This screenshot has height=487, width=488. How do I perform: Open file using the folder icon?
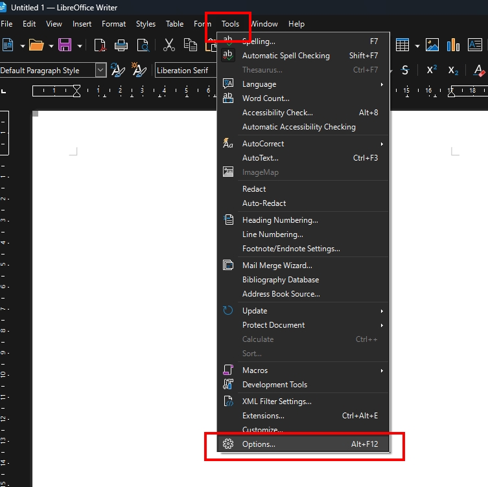(36, 45)
